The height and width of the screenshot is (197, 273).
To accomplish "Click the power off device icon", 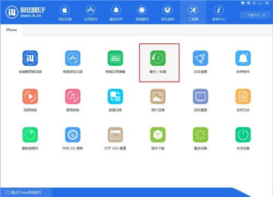I will (243, 135).
